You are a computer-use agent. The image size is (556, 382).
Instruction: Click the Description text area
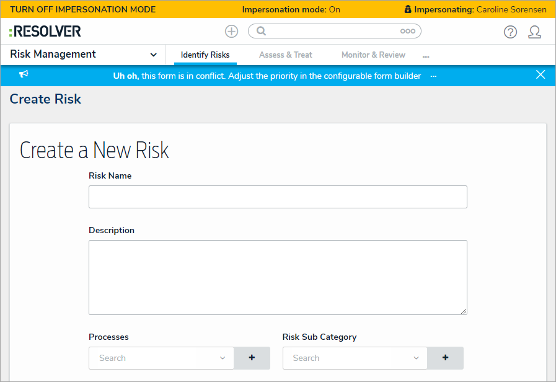pyautogui.click(x=278, y=277)
